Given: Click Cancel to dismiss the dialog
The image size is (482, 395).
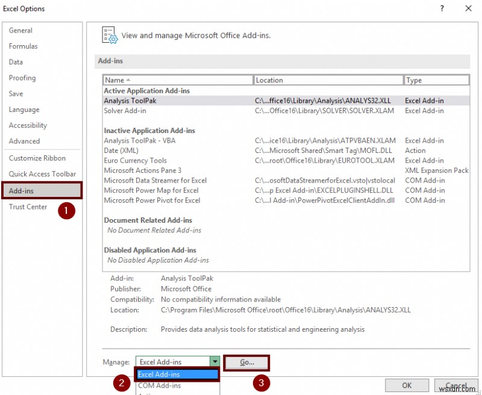Looking at the screenshot, I should click(456, 385).
